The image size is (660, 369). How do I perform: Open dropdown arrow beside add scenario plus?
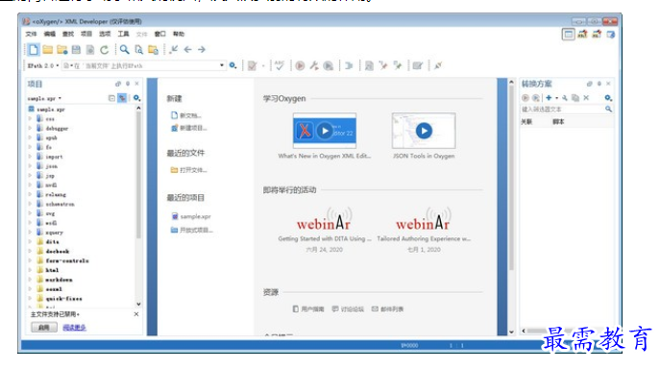(556, 98)
